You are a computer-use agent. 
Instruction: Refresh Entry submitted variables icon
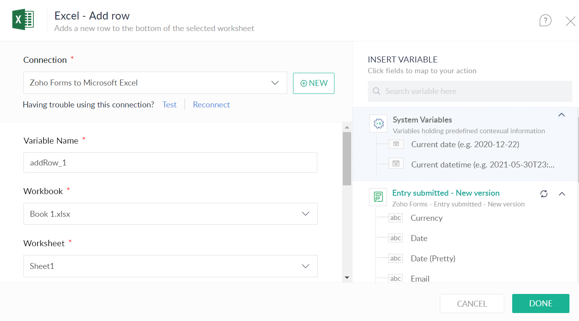[x=544, y=194]
